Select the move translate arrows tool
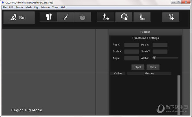 point(106,17)
